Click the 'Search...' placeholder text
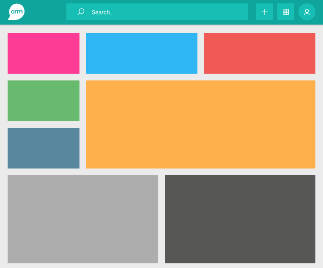The image size is (323, 268). click(103, 12)
